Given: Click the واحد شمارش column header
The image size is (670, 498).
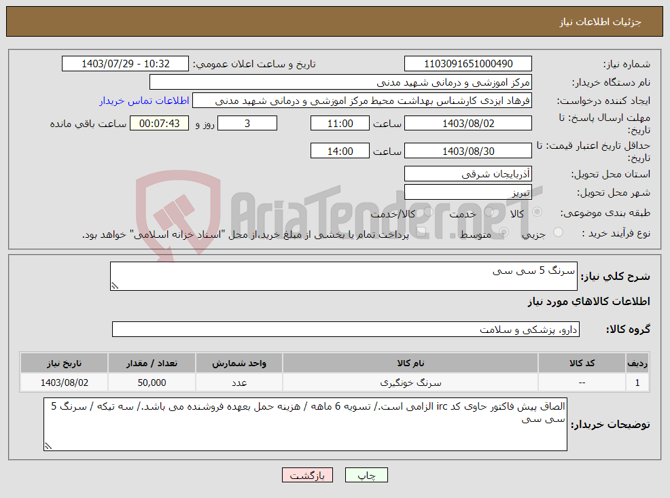Looking at the screenshot, I should click(239, 363).
